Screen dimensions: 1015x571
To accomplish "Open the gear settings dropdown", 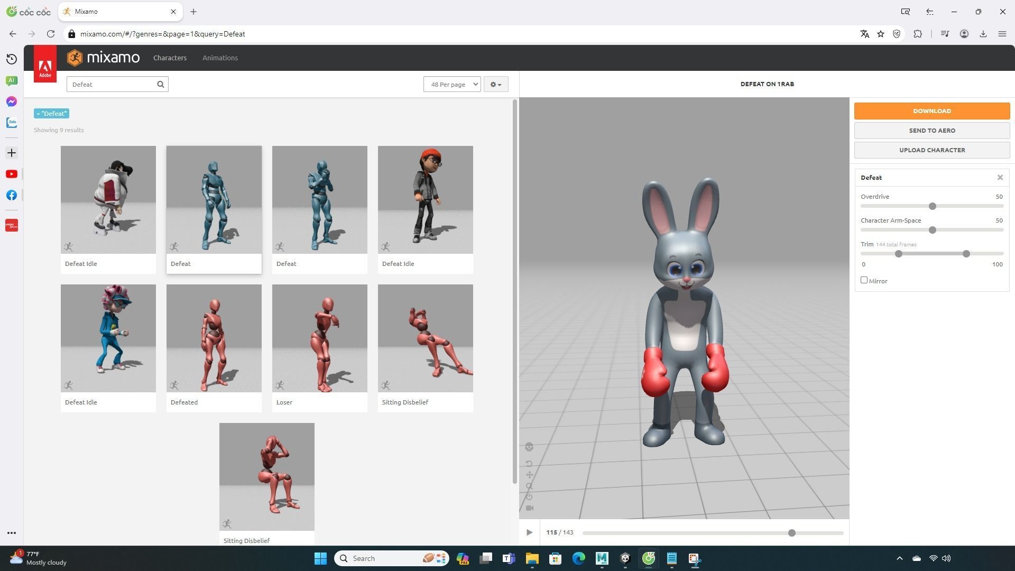I will 496,84.
